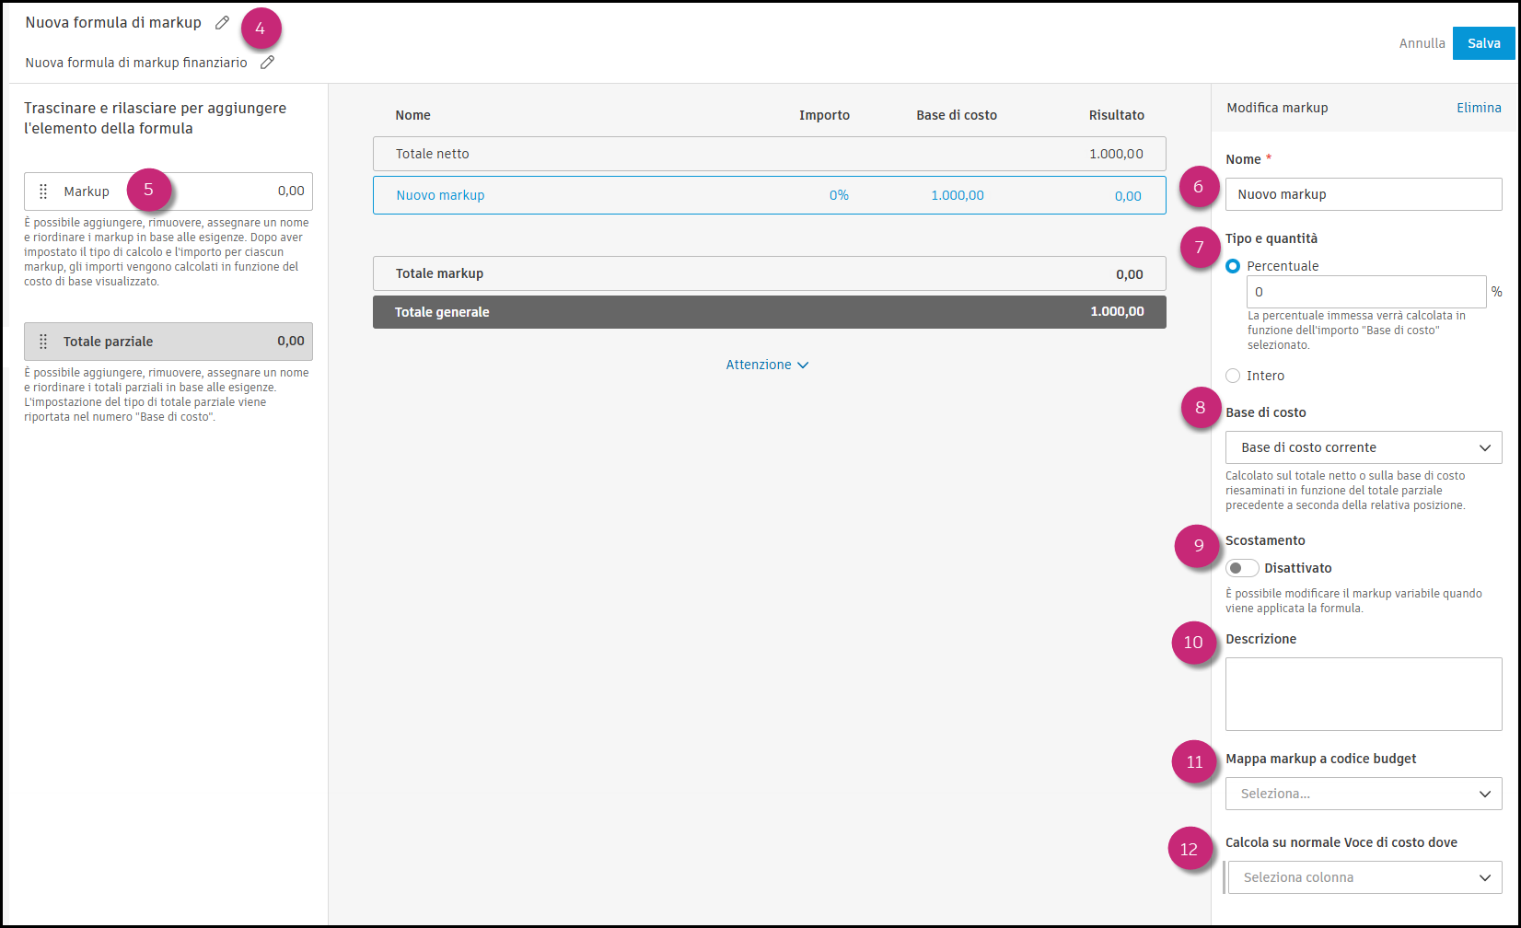Open the 'Seleziona colonna' dropdown
1521x928 pixels.
click(1364, 876)
